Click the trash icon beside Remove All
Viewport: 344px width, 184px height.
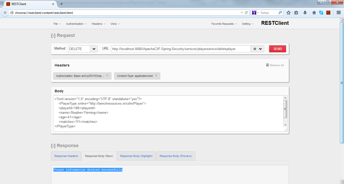(267, 65)
